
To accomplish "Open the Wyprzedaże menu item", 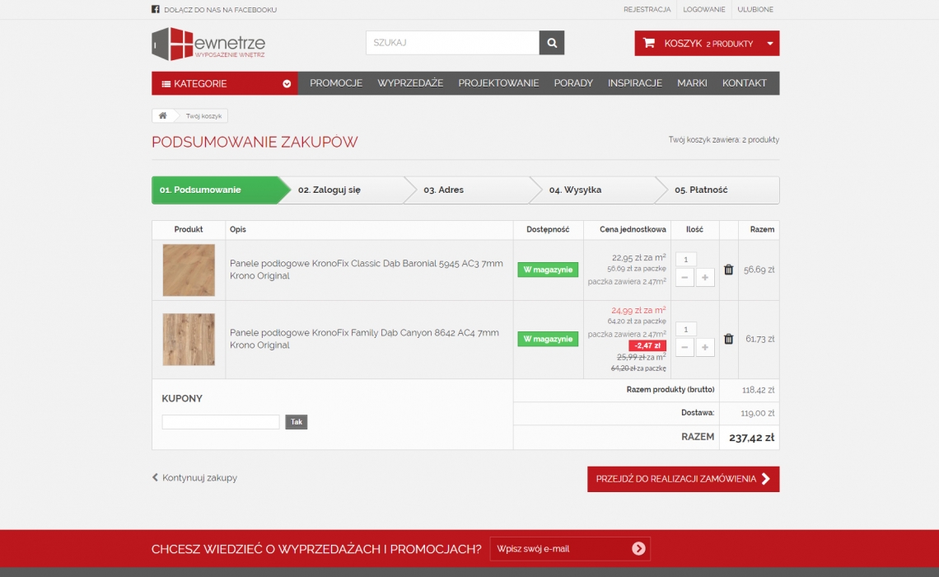I will point(410,83).
